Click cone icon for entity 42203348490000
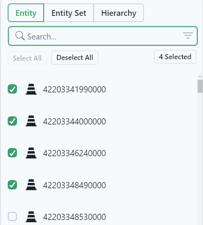This screenshot has width=203, height=225. [31, 185]
